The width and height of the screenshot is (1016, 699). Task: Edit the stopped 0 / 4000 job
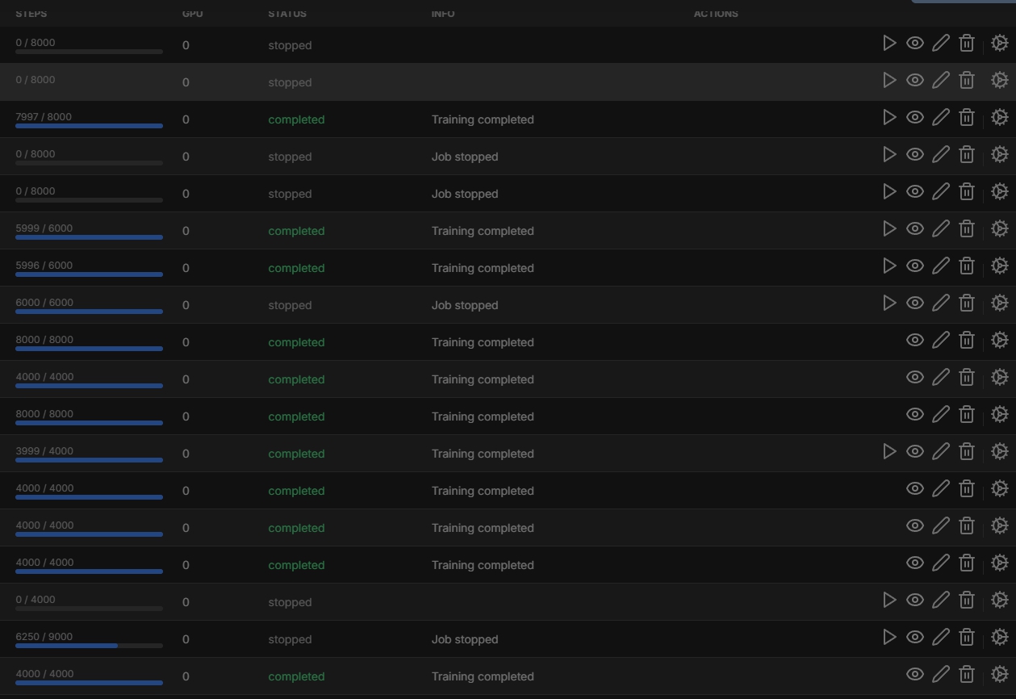tap(941, 600)
